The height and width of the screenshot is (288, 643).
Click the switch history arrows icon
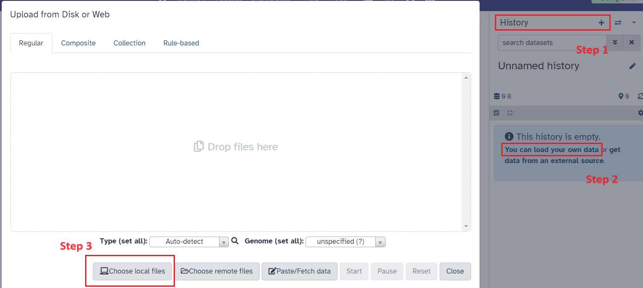coord(618,23)
